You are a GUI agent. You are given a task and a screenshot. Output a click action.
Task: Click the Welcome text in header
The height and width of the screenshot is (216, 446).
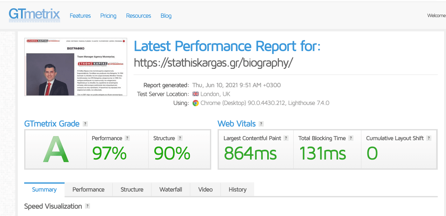[436, 16]
